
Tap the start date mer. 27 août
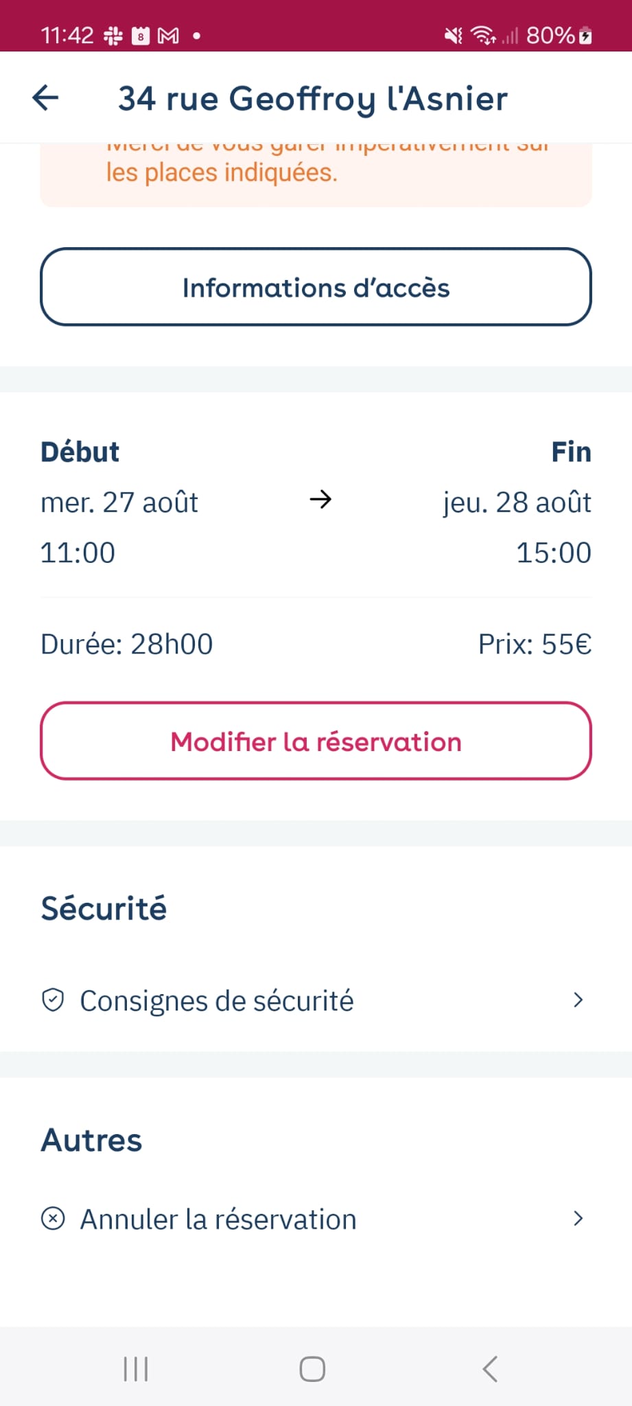[119, 503]
